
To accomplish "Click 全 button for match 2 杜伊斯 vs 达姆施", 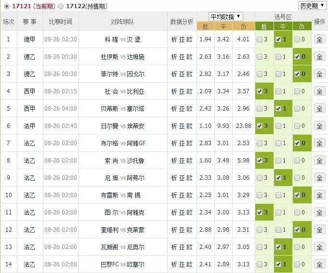I will 319,57.
